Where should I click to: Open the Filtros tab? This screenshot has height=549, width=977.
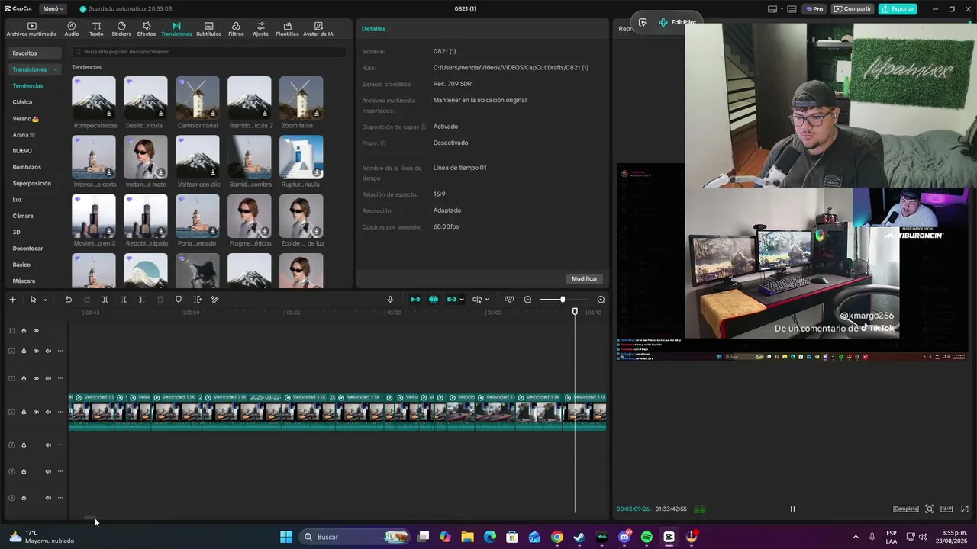[236, 29]
